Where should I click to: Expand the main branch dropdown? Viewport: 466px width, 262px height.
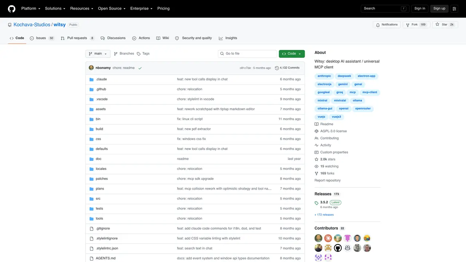[x=98, y=54]
